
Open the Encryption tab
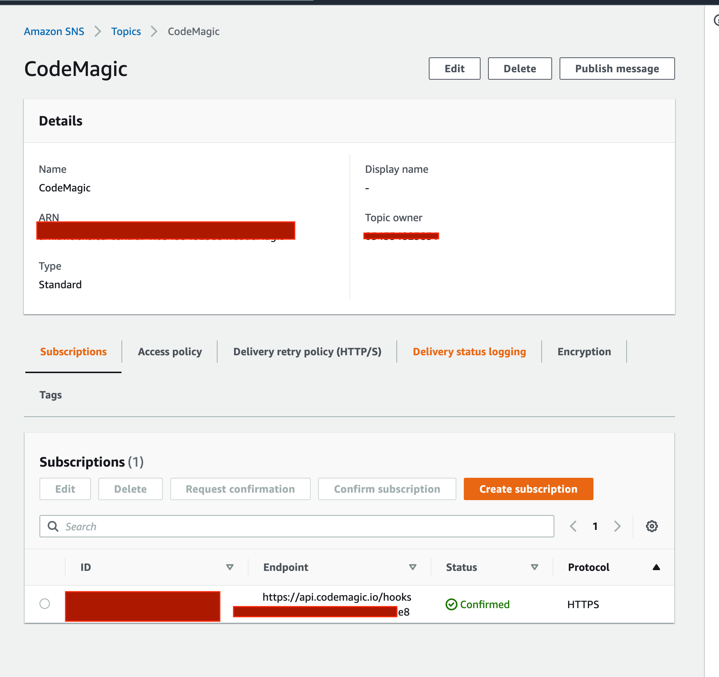pos(584,352)
